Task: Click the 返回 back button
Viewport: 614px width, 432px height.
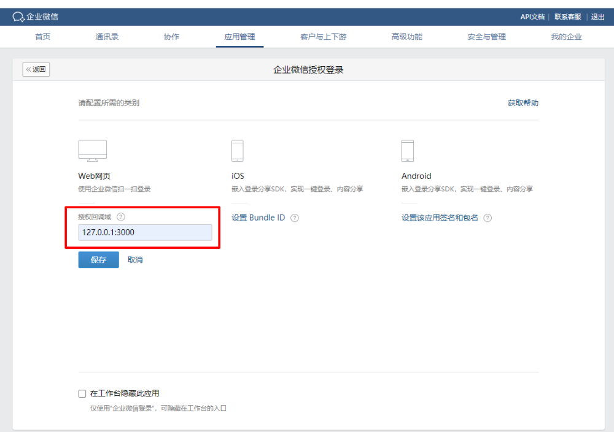Action: [36, 69]
